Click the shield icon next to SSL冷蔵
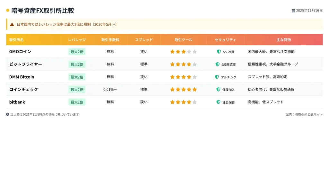 [x=219, y=52]
